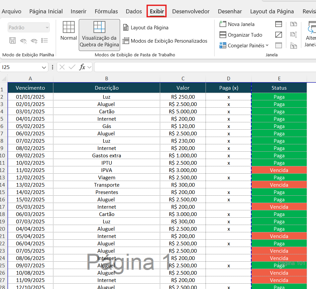Image resolution: width=316 pixels, height=289 pixels.
Task: Click the Inserir check mark formula icon
Action: [x=72, y=67]
